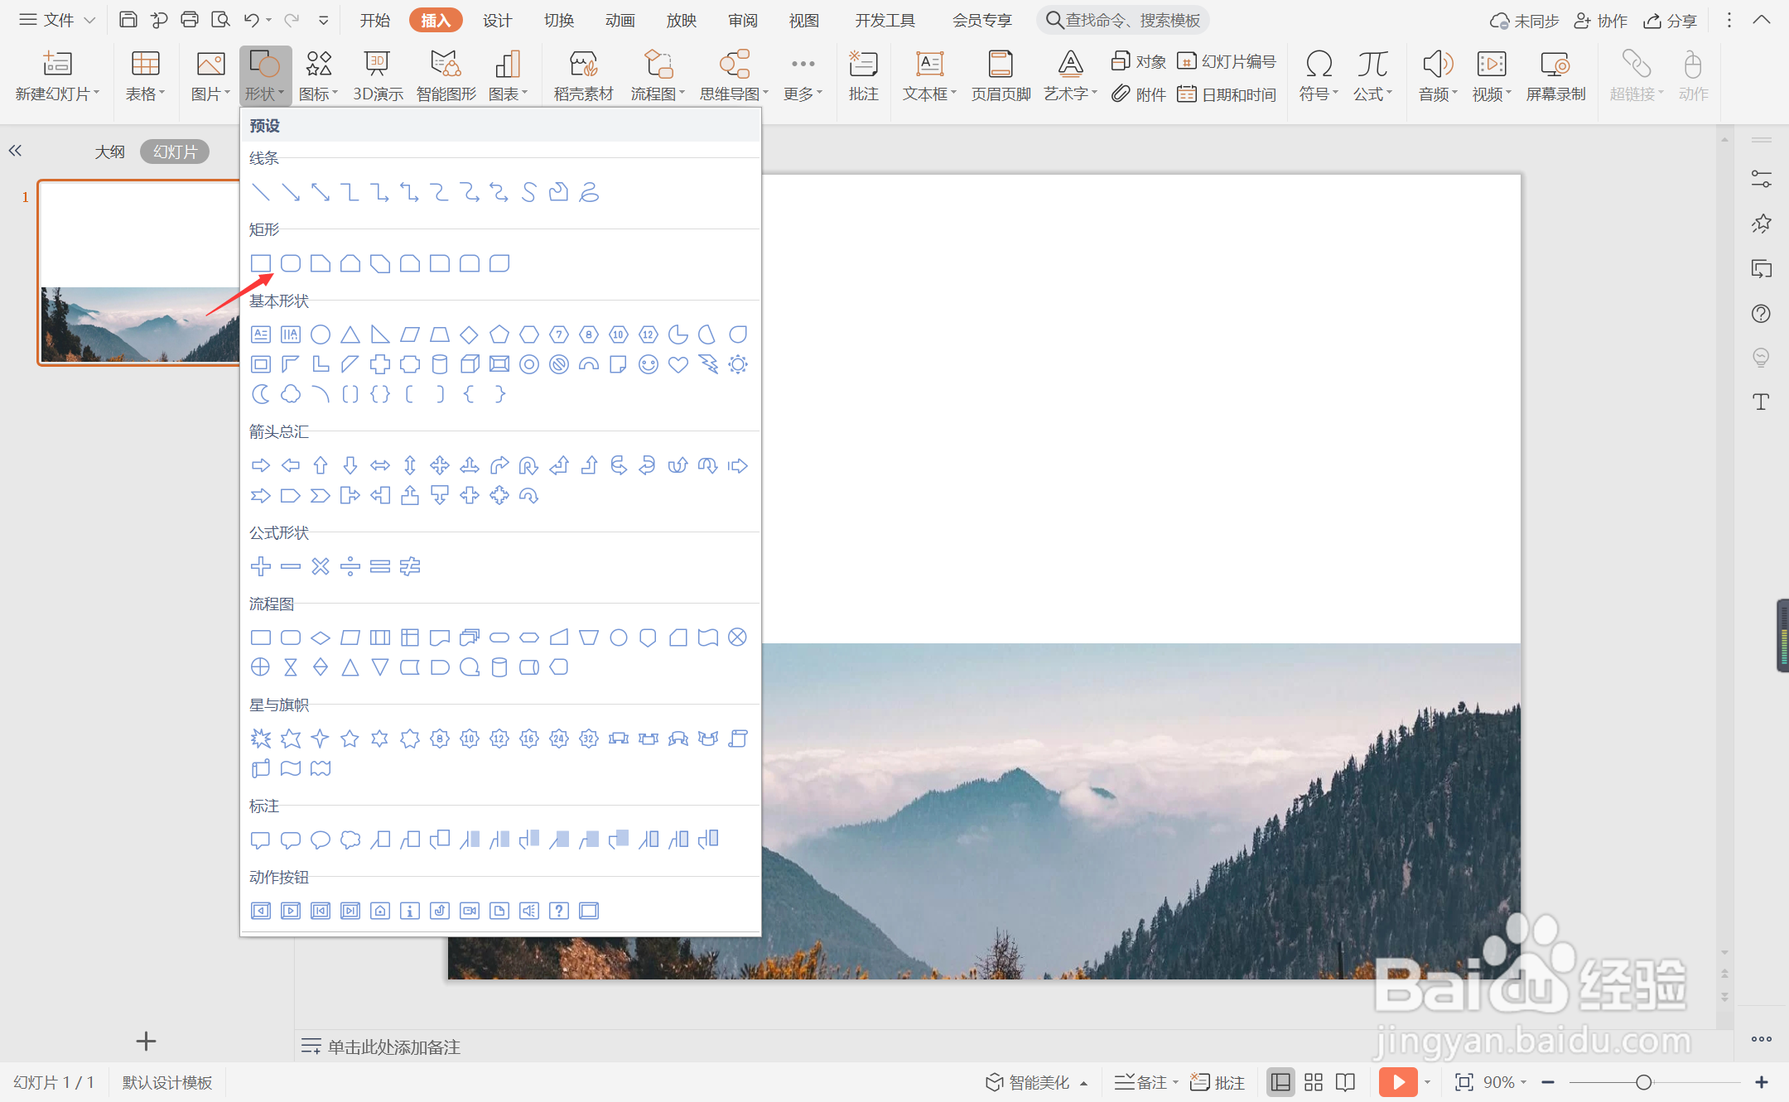Click the 协作 collaborate button

(1601, 21)
